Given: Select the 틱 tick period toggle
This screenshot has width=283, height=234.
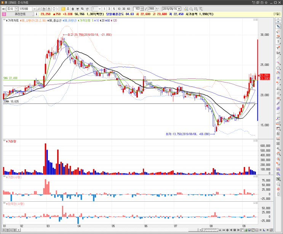Looking at the screenshot, I should pos(82,9).
